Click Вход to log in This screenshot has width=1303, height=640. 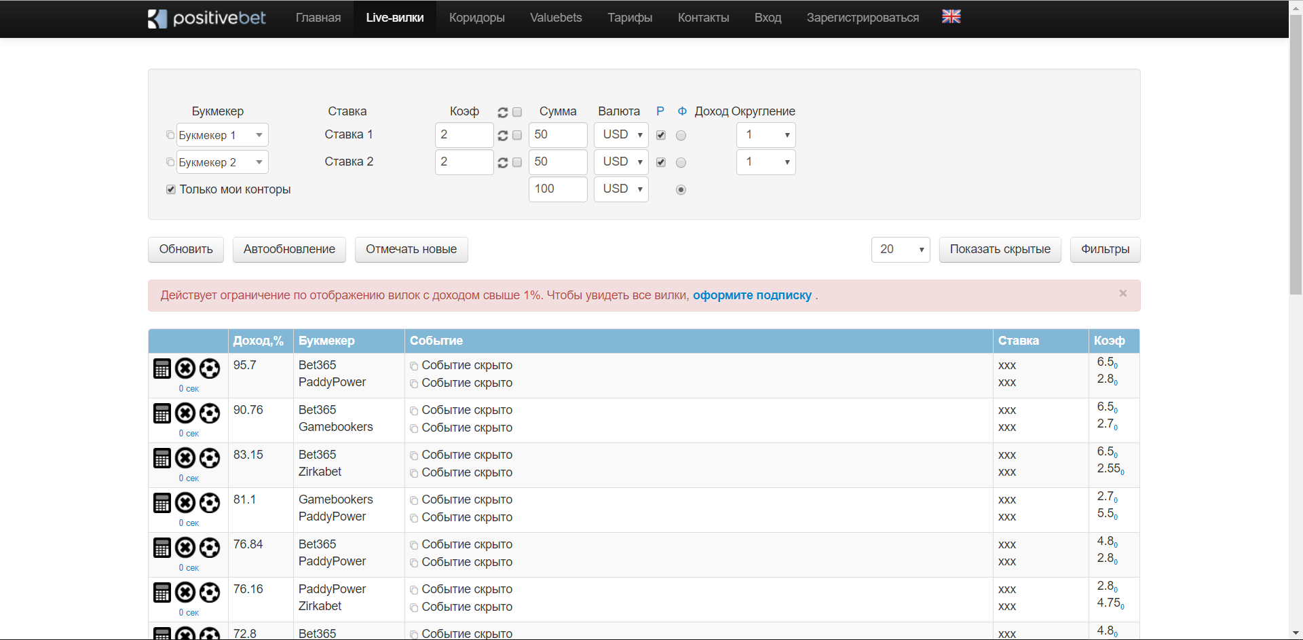(768, 18)
